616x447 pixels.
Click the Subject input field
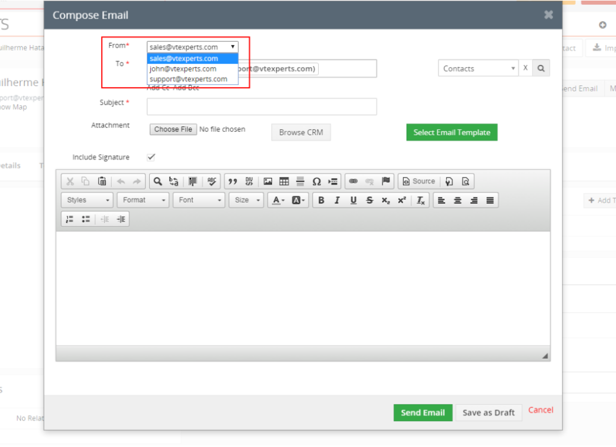[x=262, y=106]
